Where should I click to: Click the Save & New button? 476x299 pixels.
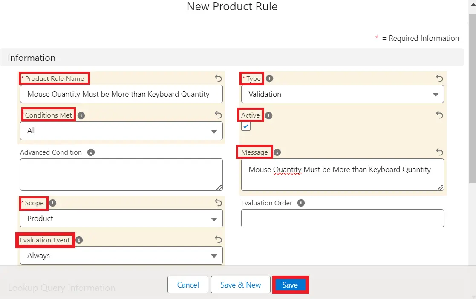[241, 285]
